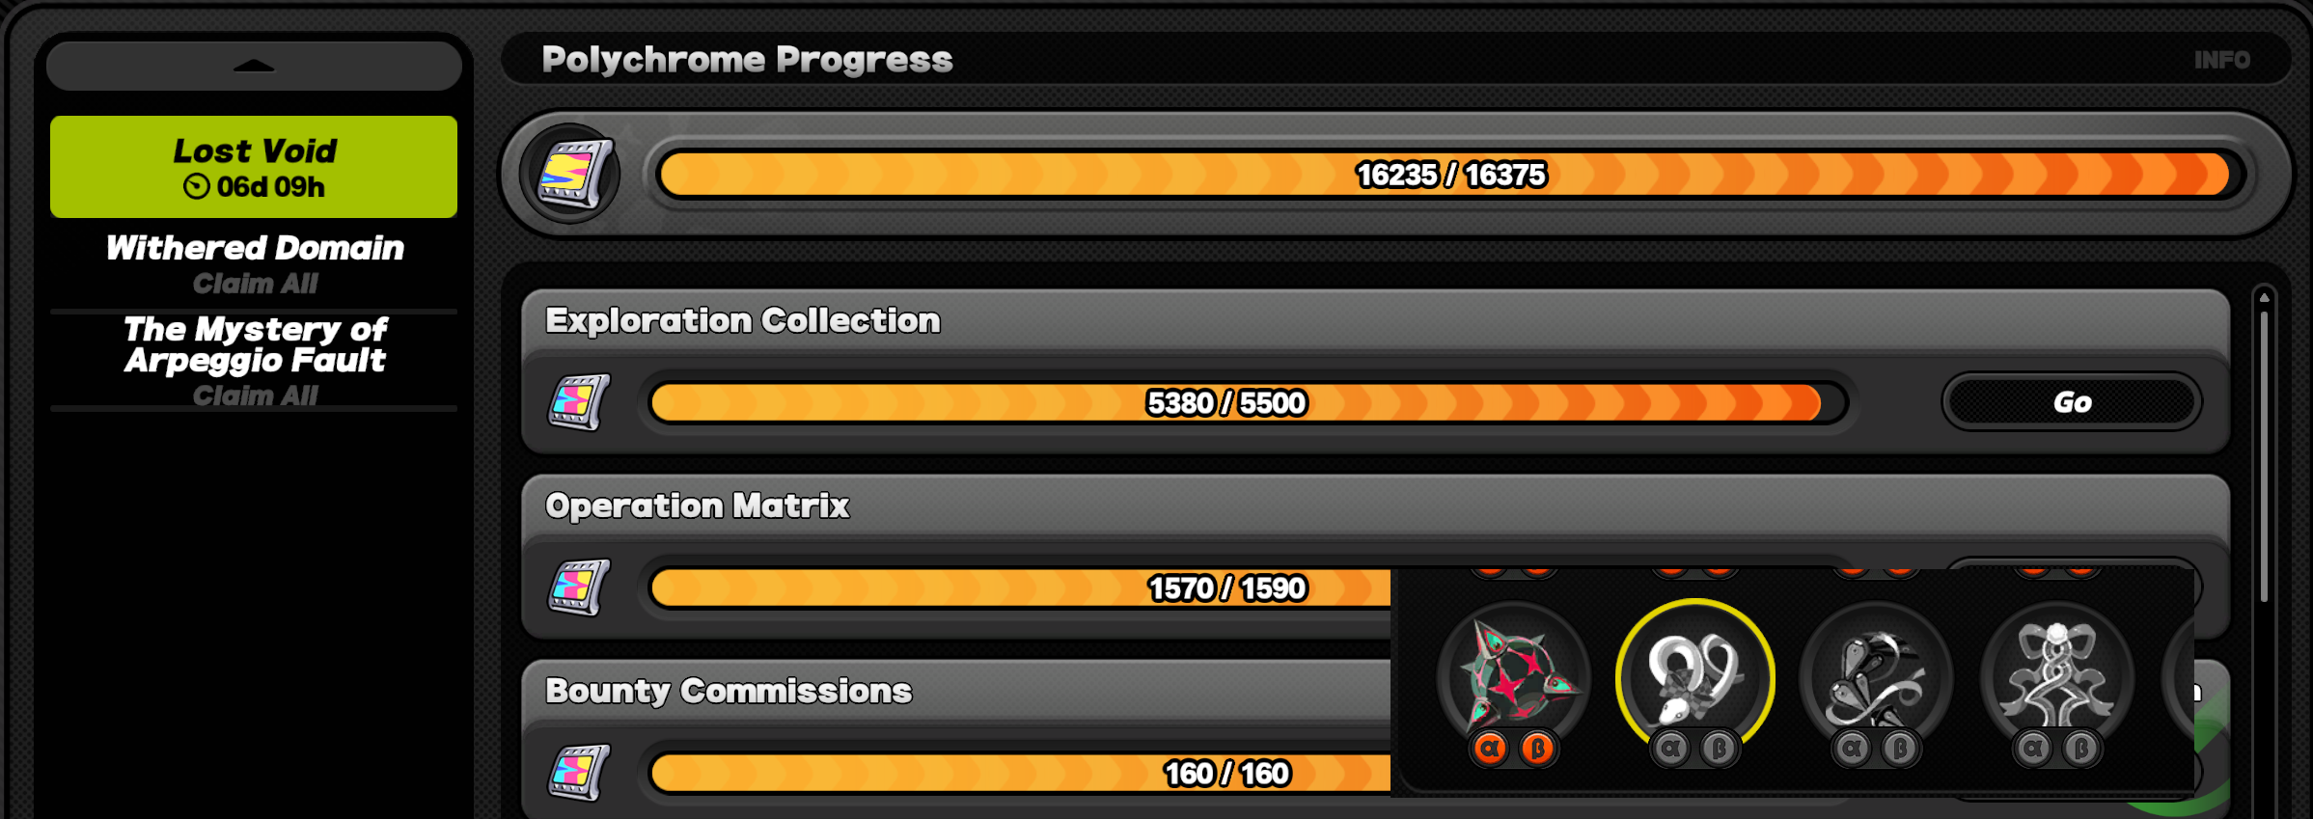Toggle the alpha badge under the snake emblem

[1671, 749]
